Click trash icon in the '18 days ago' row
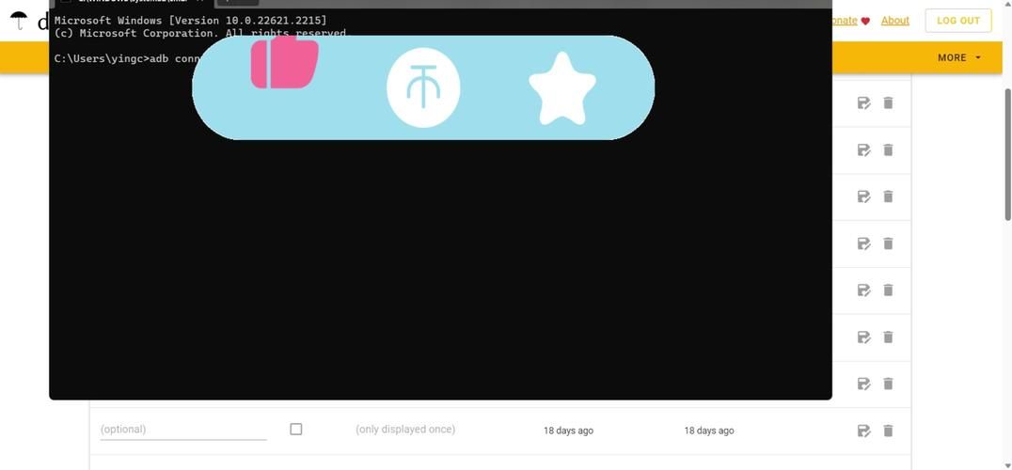The image size is (1012, 470). (888, 431)
